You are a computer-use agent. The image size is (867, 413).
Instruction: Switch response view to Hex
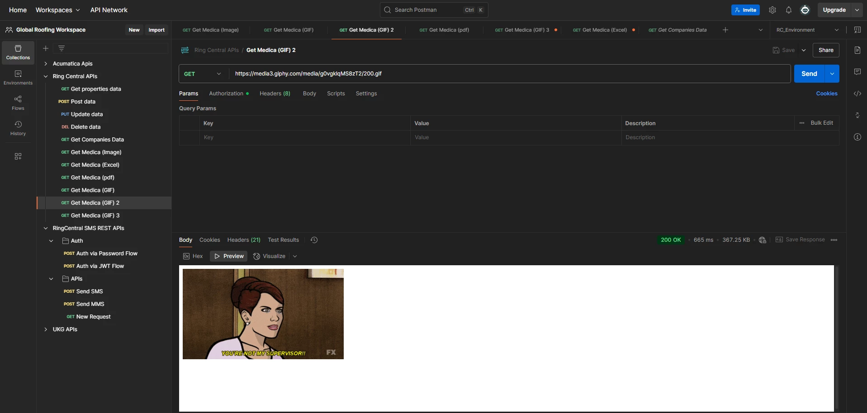(x=193, y=256)
